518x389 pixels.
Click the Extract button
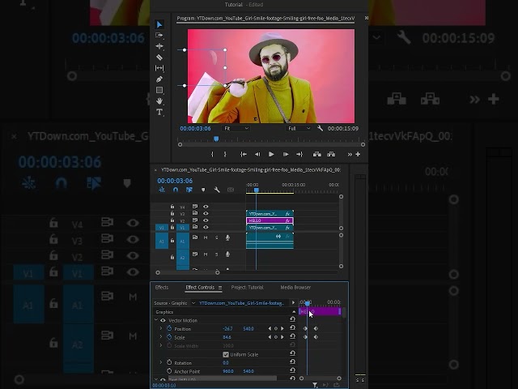point(331,154)
